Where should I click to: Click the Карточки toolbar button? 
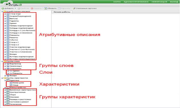click(64, 8)
